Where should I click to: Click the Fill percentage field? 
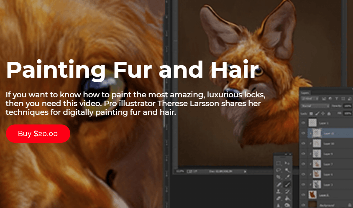click(348, 114)
